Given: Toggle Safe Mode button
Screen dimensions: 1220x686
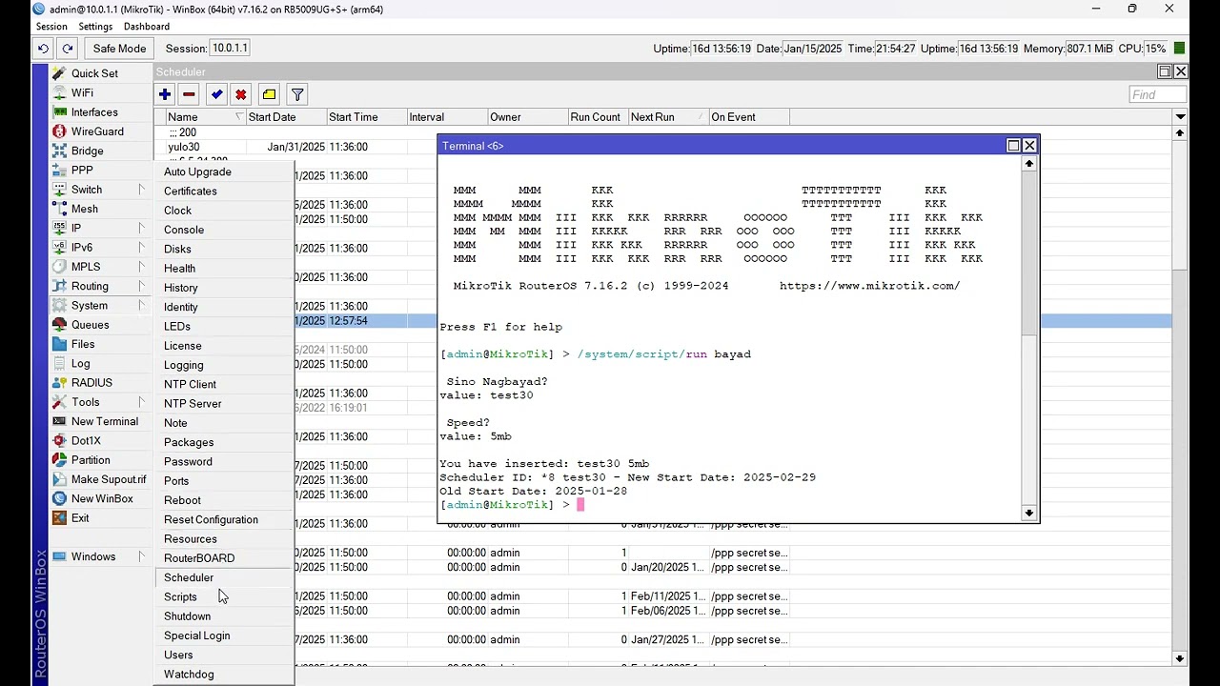Looking at the screenshot, I should (119, 49).
